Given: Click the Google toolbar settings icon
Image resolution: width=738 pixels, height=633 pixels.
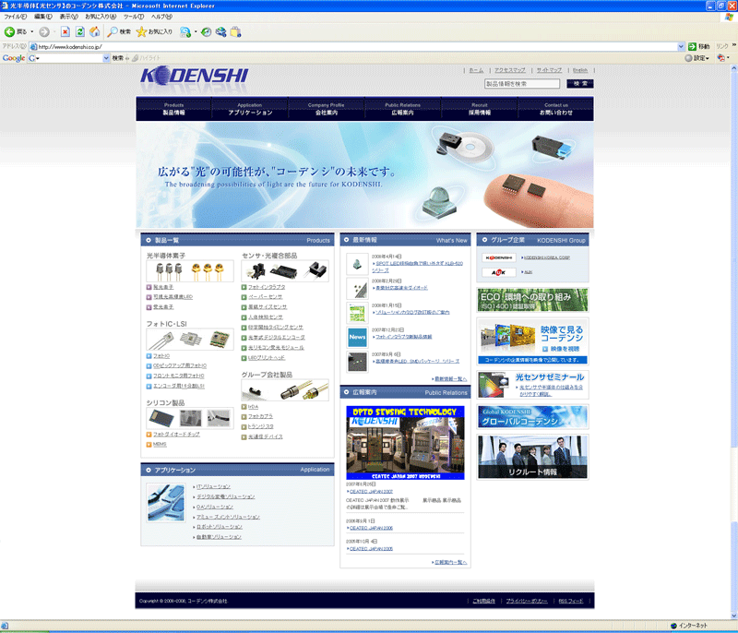Looking at the screenshot, I should point(688,58).
